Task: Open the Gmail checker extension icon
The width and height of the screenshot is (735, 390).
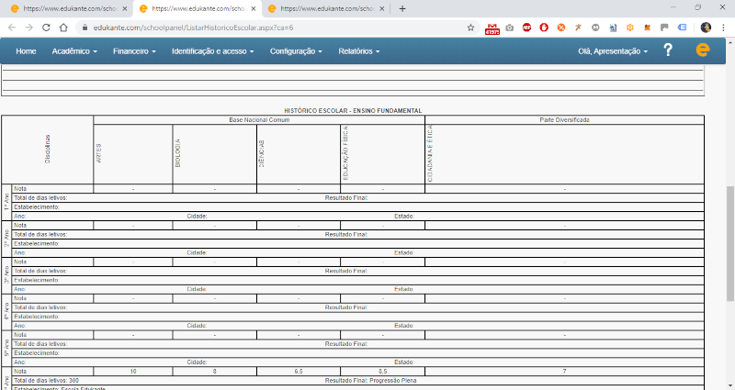Action: 492,28
